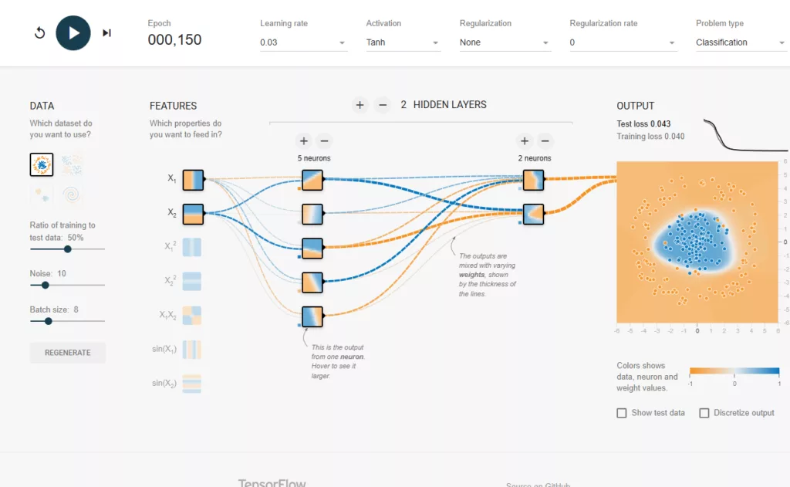Click the reset network icon
The image size is (790, 487).
40,33
